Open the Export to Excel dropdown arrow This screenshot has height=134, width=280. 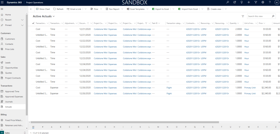174,9
